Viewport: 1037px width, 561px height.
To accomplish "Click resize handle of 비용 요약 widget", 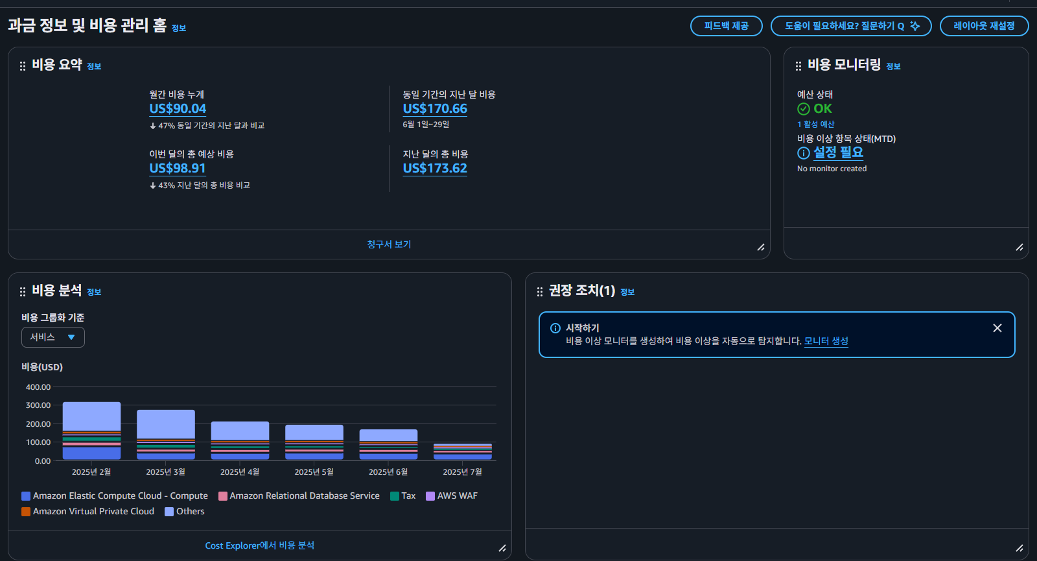I will coord(761,247).
